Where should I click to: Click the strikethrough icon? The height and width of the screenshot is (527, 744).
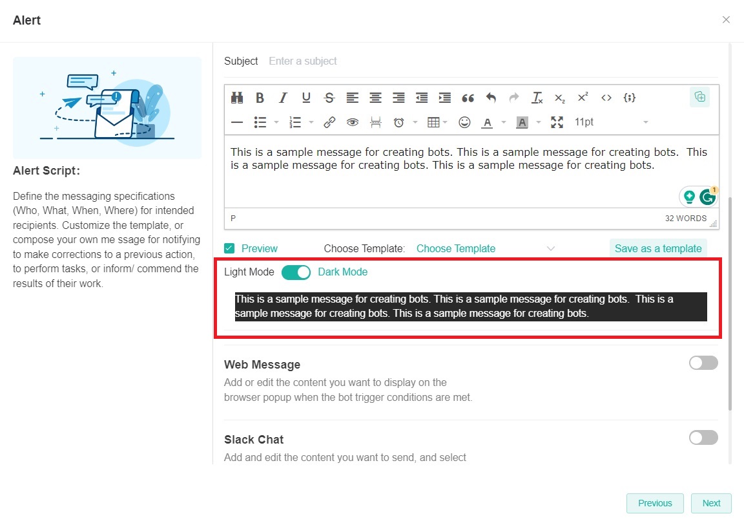(329, 98)
